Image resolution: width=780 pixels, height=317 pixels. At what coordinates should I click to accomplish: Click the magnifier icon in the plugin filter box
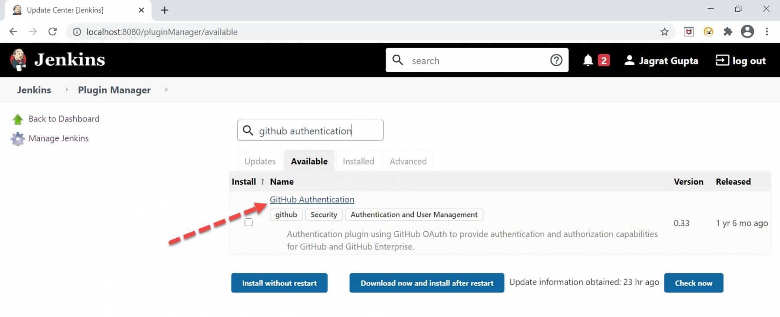point(248,130)
